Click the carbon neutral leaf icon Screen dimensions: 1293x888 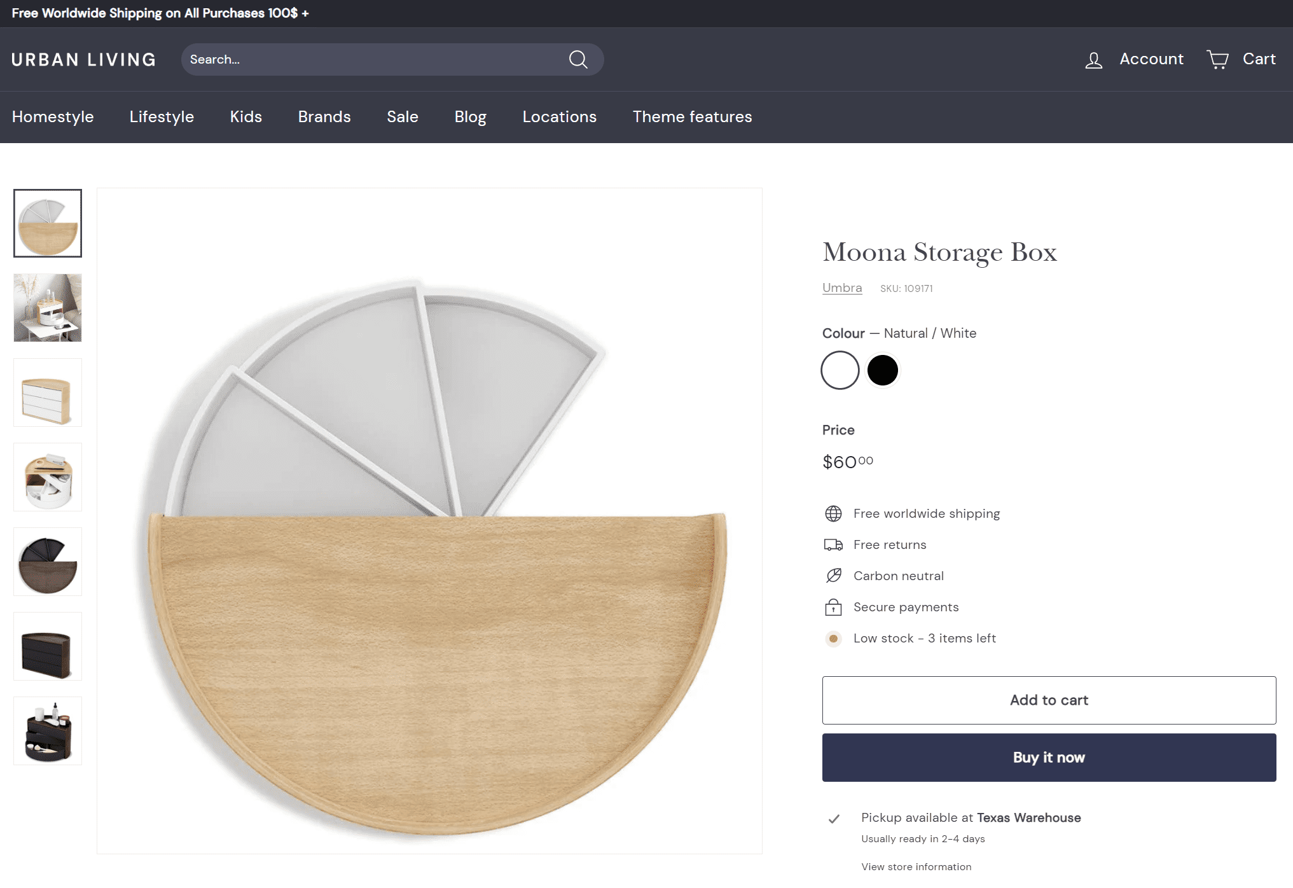(833, 576)
